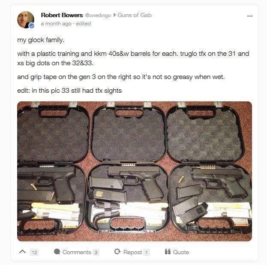
Task: Click the quote marks icon
Action: [168, 252]
